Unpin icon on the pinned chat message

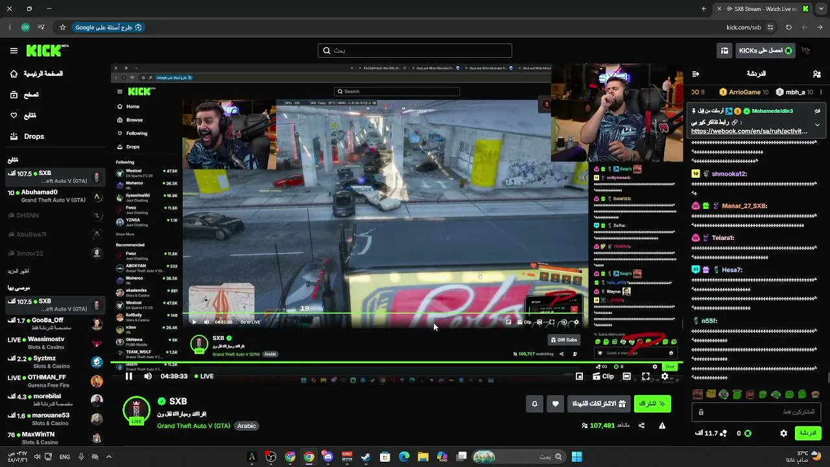tap(817, 111)
